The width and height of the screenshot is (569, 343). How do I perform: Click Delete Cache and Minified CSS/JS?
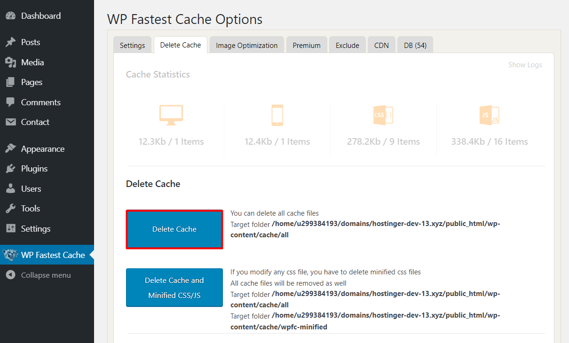pos(174,288)
